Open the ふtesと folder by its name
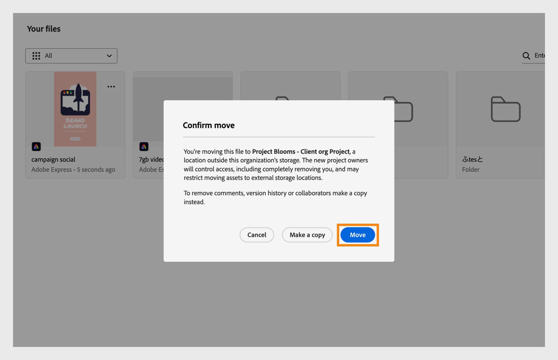558x360 pixels. point(472,159)
